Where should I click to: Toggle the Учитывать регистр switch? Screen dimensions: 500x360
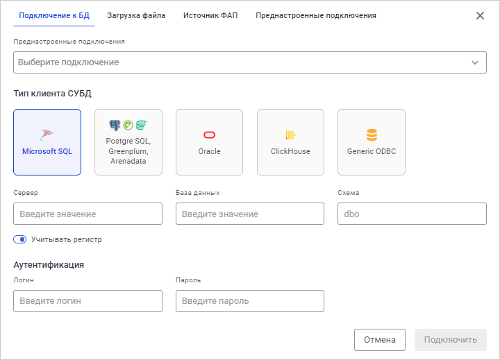coord(20,239)
